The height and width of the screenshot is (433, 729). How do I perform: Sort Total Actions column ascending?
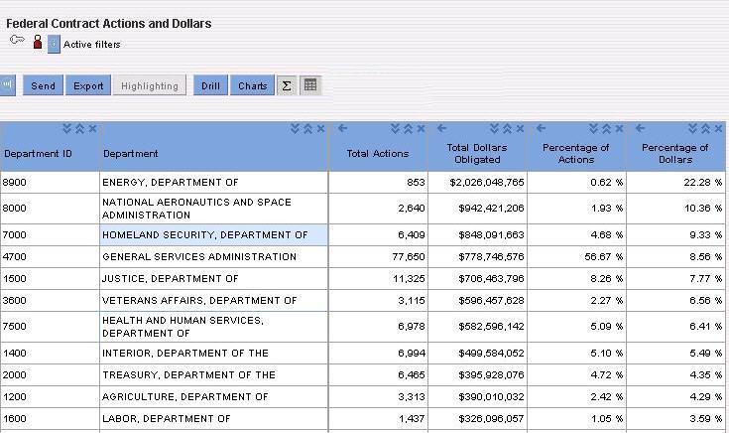click(x=408, y=128)
